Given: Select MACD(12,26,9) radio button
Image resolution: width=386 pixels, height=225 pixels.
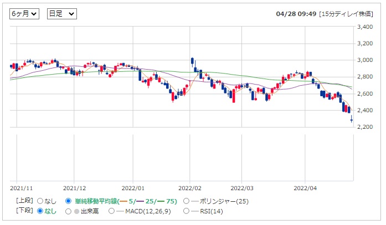Looking at the screenshot, I should pos(111,211).
